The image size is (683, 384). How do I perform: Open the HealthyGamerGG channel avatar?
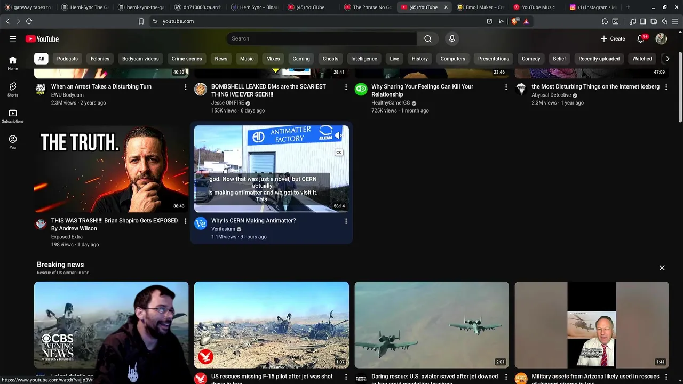[x=361, y=89]
